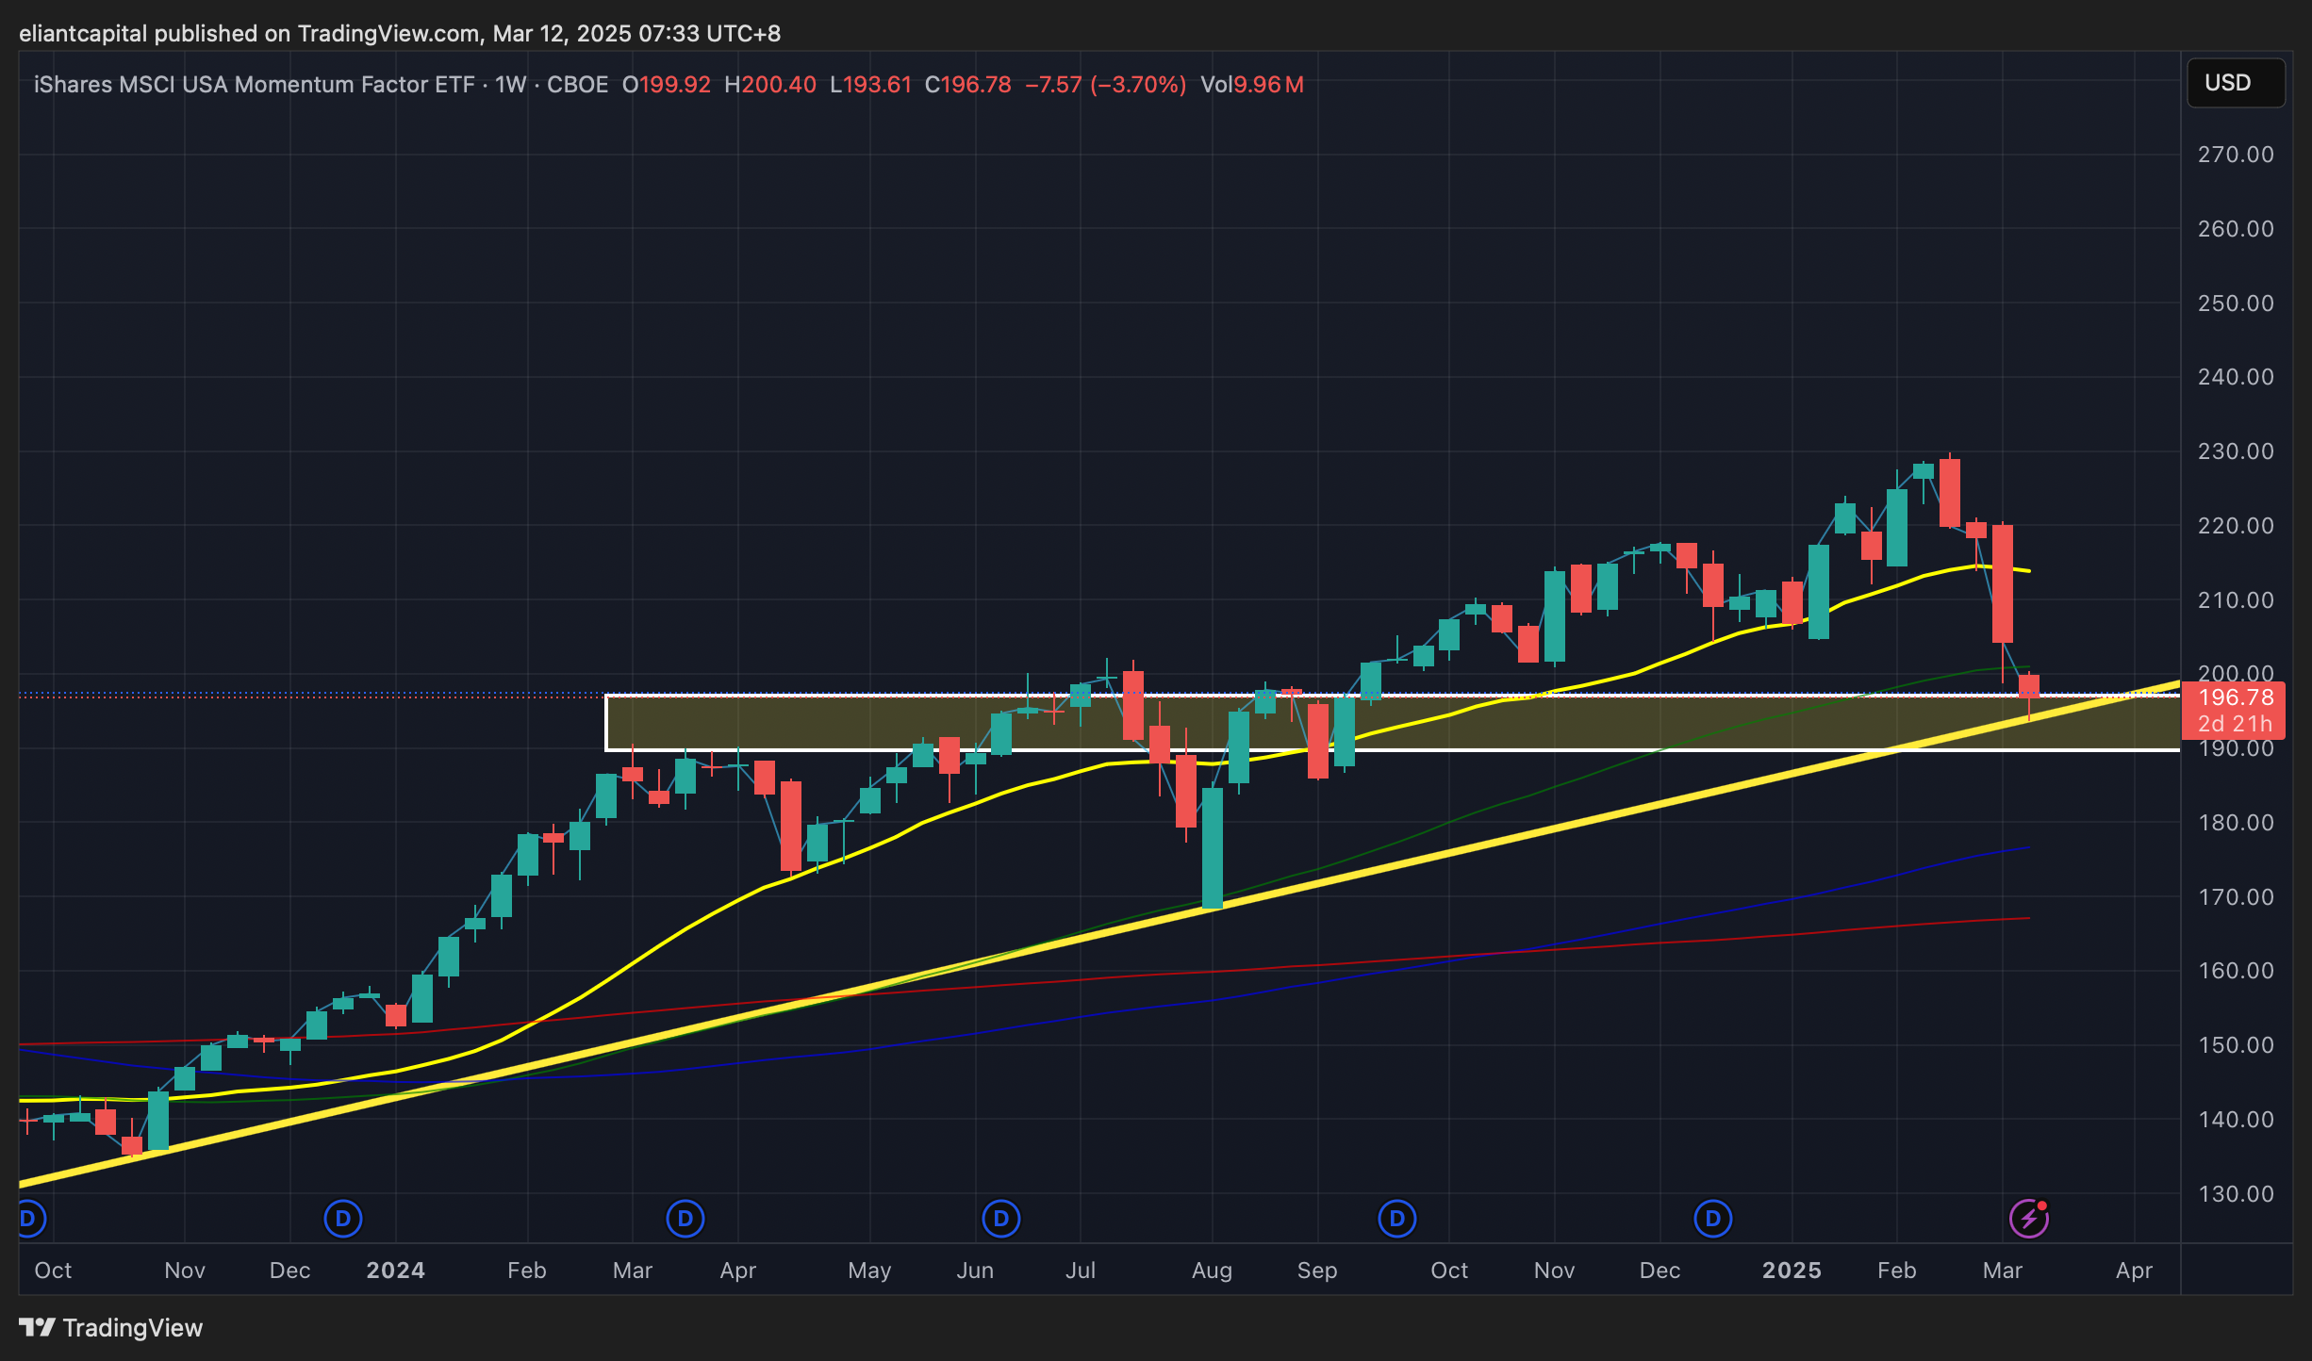Click the dividend marker near March 2024

pyautogui.click(x=685, y=1219)
